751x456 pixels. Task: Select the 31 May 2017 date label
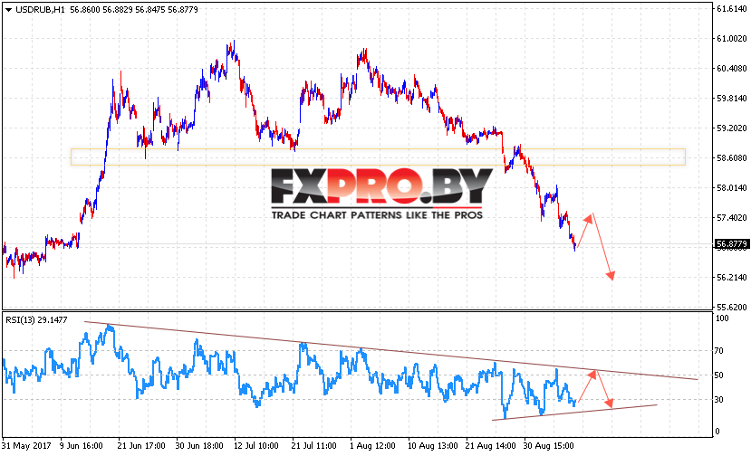click(x=27, y=446)
